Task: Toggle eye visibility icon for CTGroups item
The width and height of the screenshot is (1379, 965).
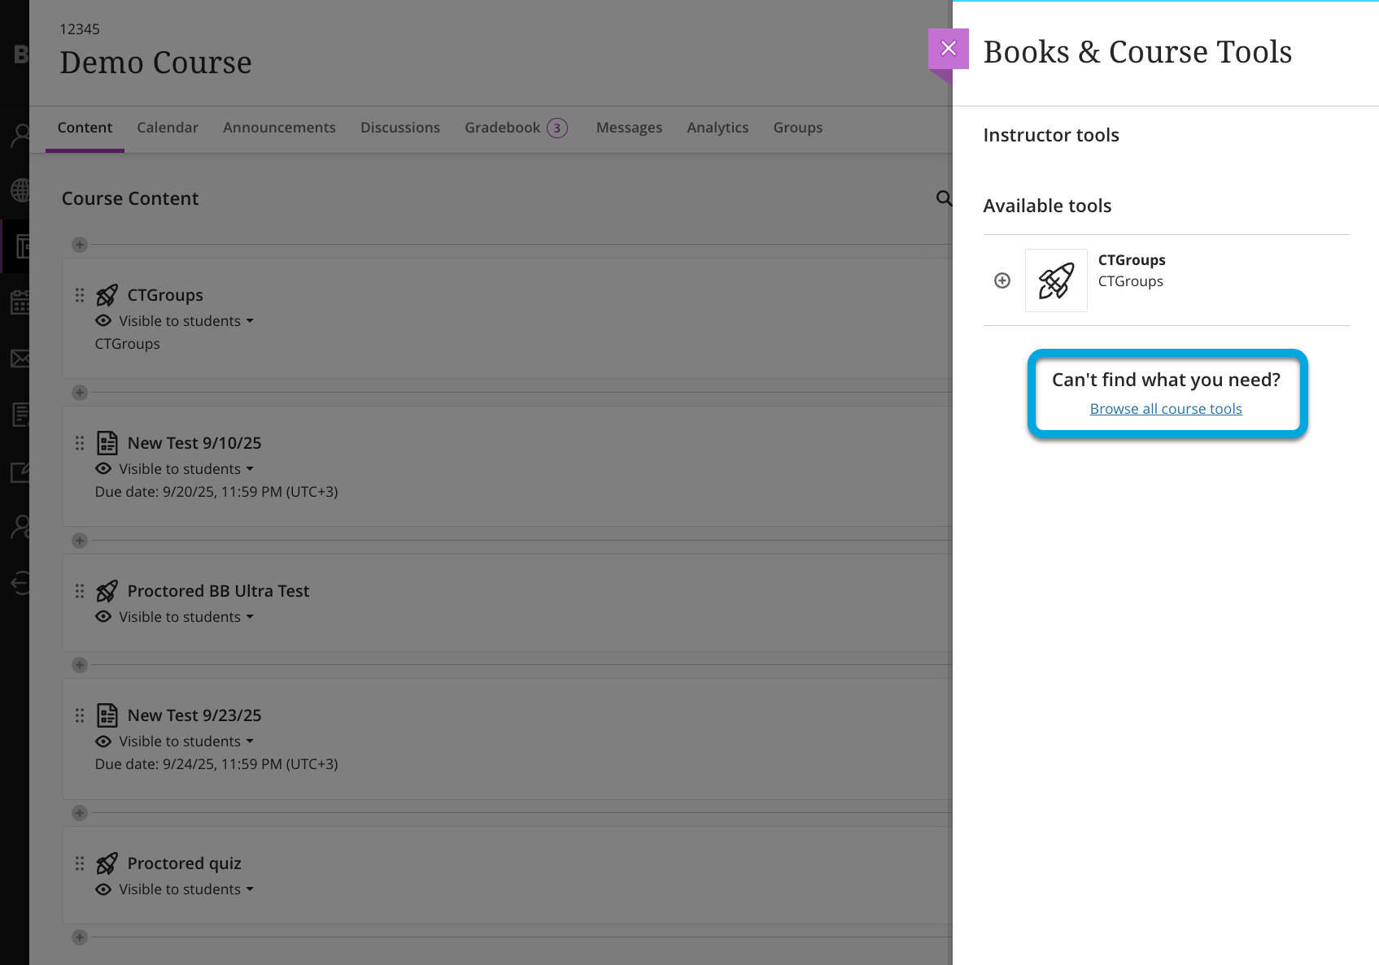Action: (x=103, y=321)
